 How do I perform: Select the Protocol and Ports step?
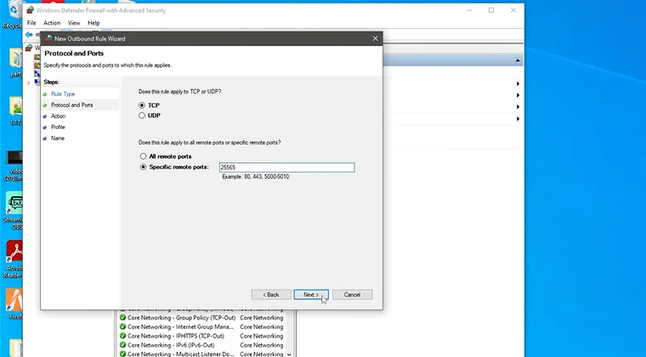pyautogui.click(x=71, y=105)
